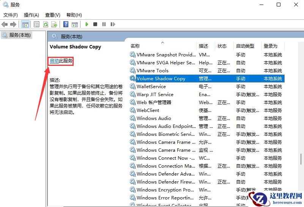Click the gear icon for WebClient
The height and width of the screenshot is (207, 304).
132,110
